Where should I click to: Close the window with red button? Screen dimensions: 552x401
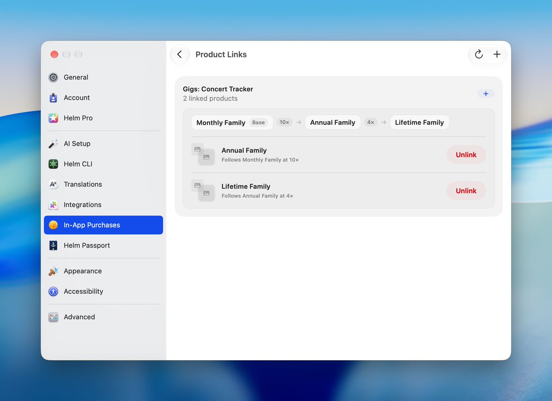[54, 54]
